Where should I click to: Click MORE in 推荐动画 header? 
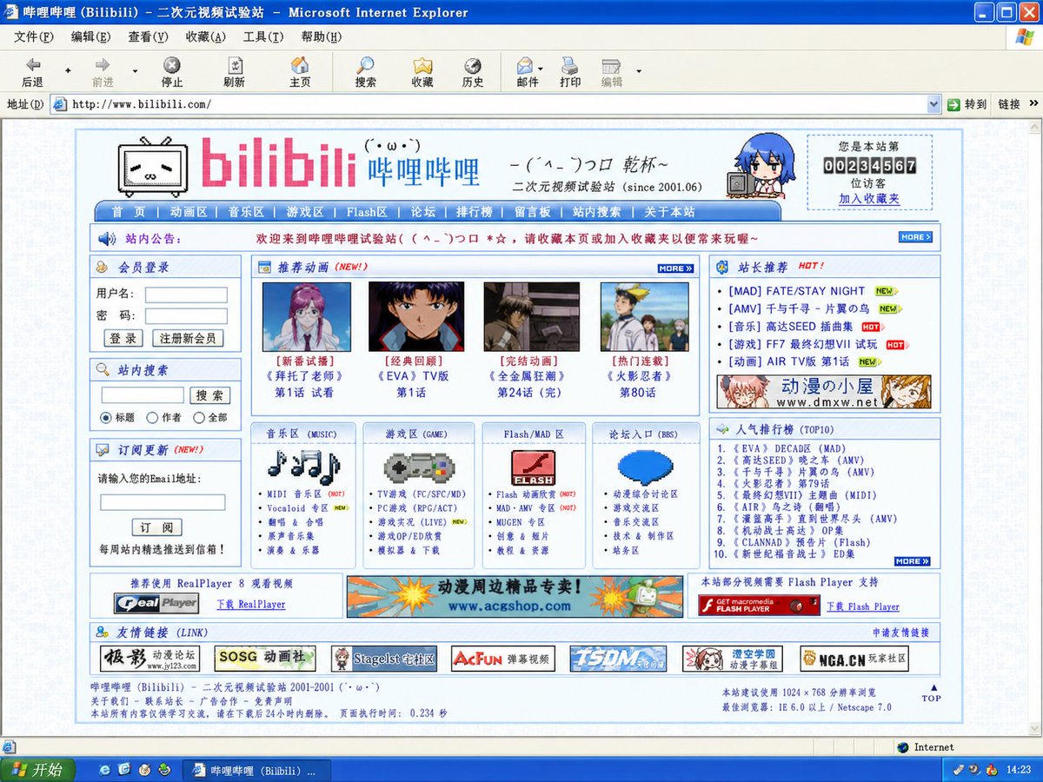pos(675,268)
